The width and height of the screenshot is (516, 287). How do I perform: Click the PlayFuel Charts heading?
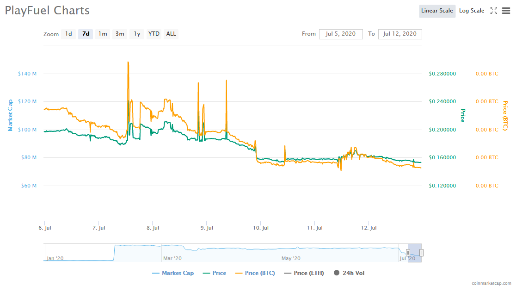coord(47,11)
